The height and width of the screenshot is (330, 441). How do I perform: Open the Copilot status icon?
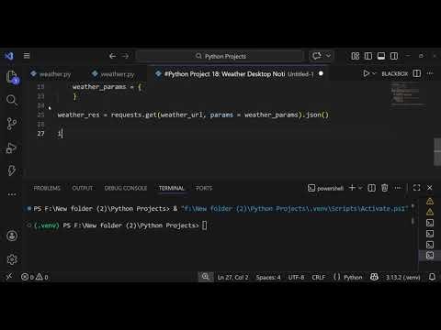374,277
